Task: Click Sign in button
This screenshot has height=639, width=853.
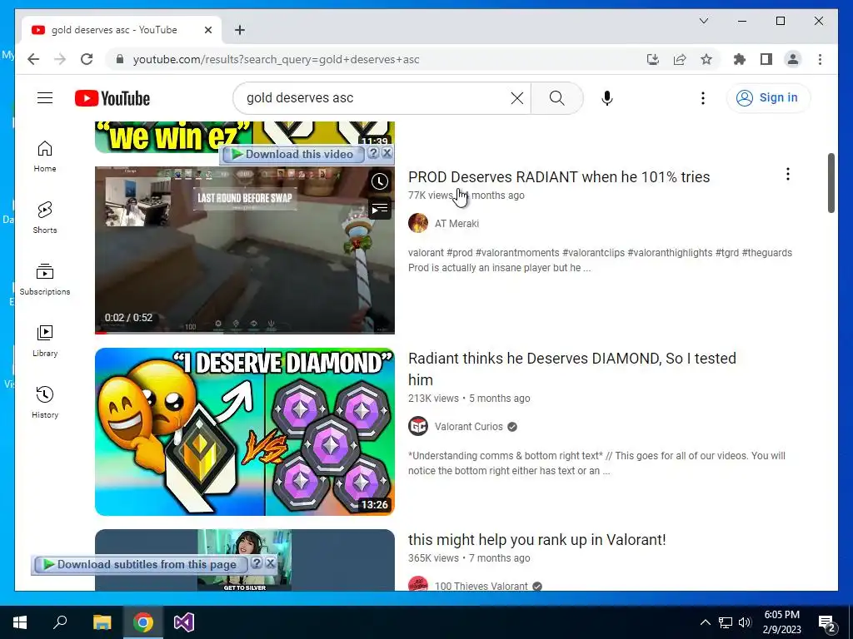Action: pos(768,98)
